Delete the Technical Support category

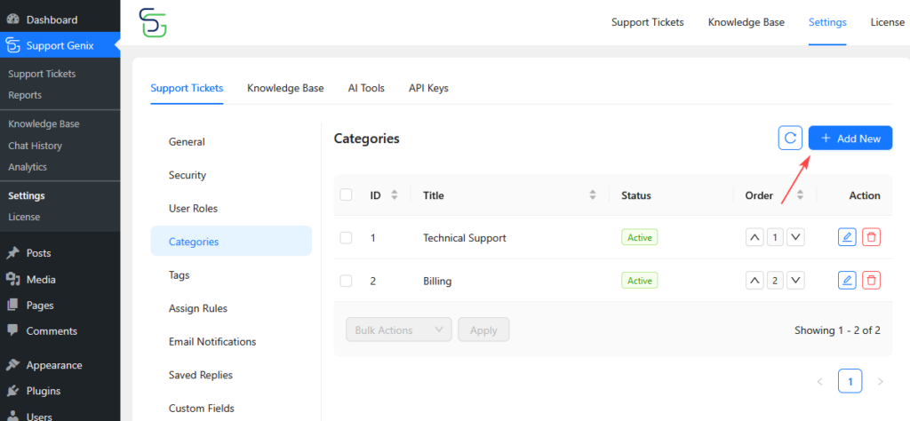[x=871, y=237]
